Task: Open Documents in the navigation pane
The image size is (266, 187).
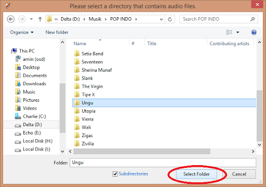Action: click(x=31, y=75)
